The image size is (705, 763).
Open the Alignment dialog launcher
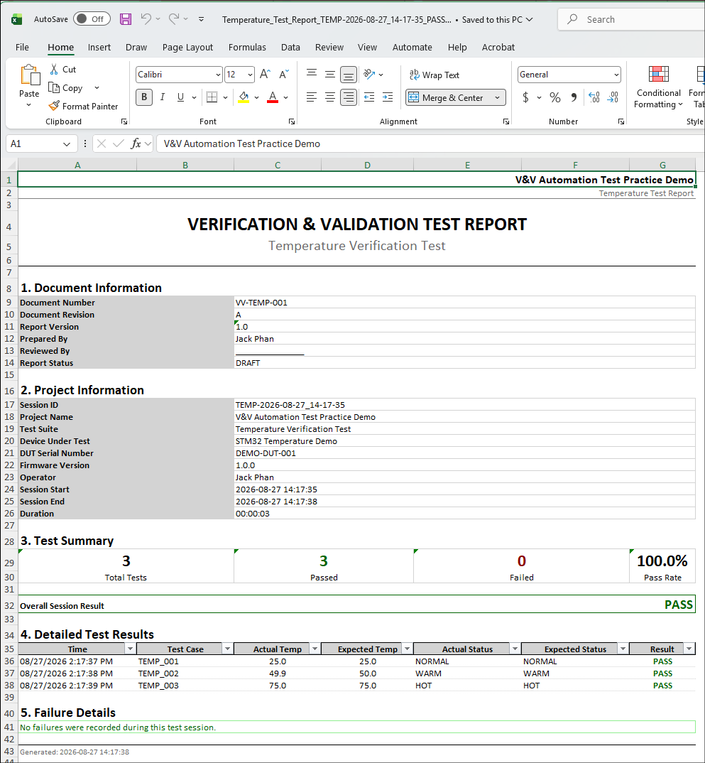[x=506, y=121]
